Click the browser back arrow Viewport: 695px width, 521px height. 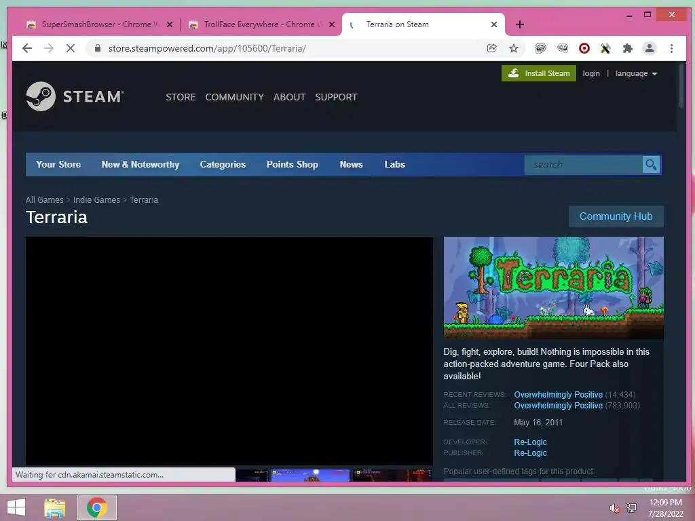pyautogui.click(x=27, y=48)
